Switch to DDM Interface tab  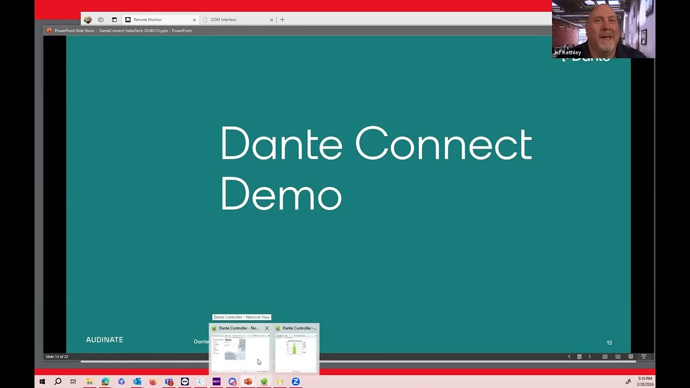pyautogui.click(x=238, y=20)
